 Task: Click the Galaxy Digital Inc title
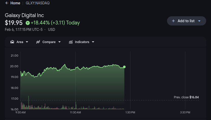[24, 15]
